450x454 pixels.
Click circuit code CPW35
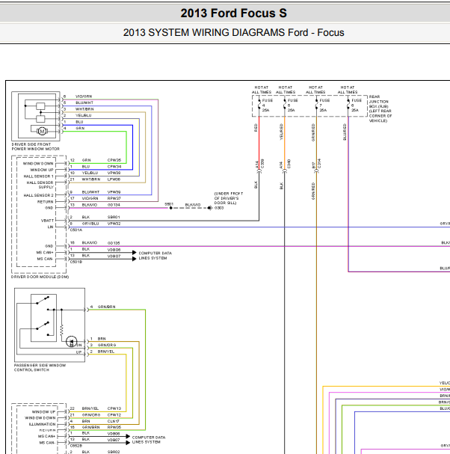tap(114, 160)
